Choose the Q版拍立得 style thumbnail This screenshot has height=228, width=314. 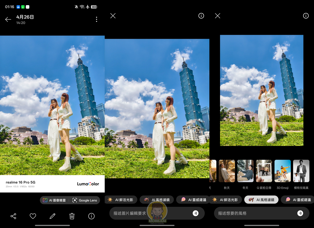pos(264,171)
